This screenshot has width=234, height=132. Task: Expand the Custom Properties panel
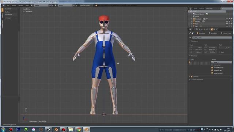coord(190,80)
